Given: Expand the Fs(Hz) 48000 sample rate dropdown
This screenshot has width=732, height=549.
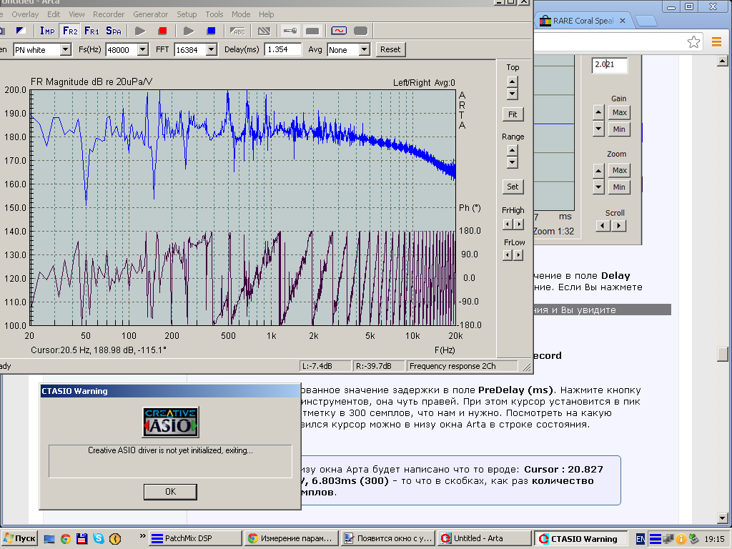Looking at the screenshot, I should tap(142, 49).
